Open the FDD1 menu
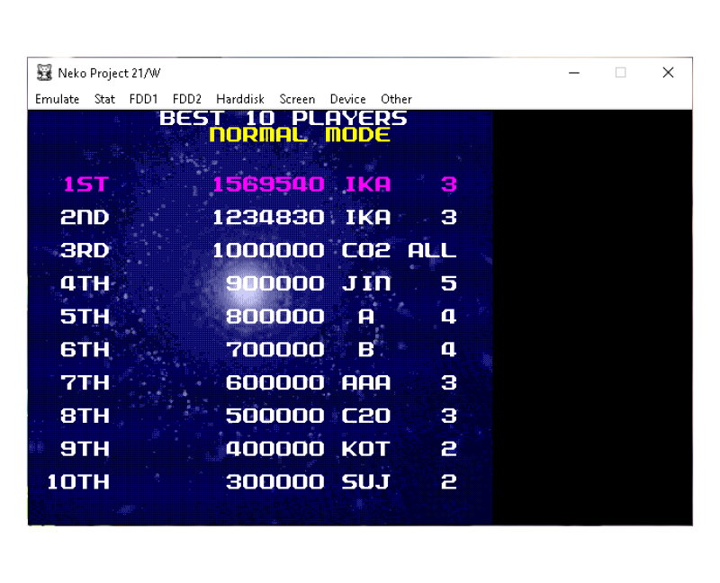Viewport: 720px width, 583px height. pyautogui.click(x=143, y=99)
